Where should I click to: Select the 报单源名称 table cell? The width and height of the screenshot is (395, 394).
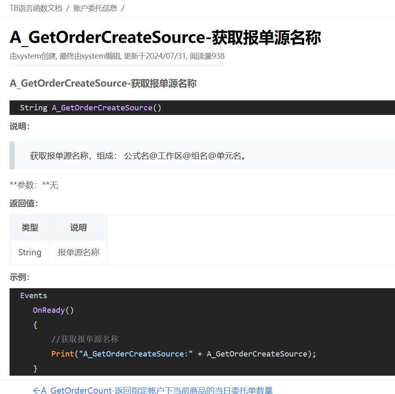pyautogui.click(x=78, y=252)
